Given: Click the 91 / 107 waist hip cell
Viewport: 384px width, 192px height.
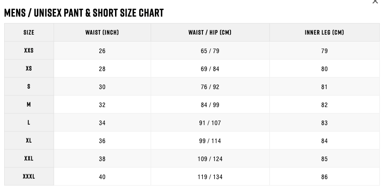Looking at the screenshot, I should tap(210, 123).
